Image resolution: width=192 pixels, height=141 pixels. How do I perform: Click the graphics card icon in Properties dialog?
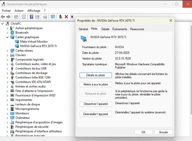click(84, 39)
